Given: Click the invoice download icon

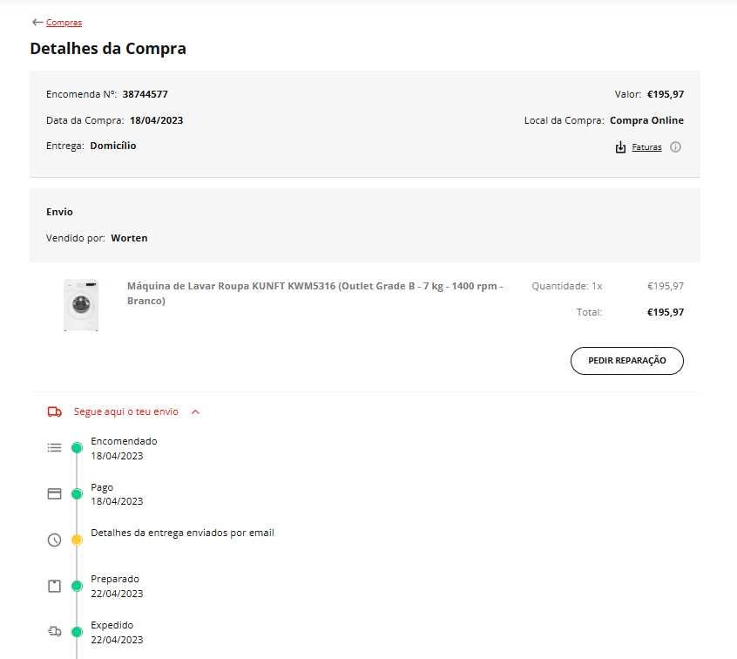Looking at the screenshot, I should tap(620, 147).
